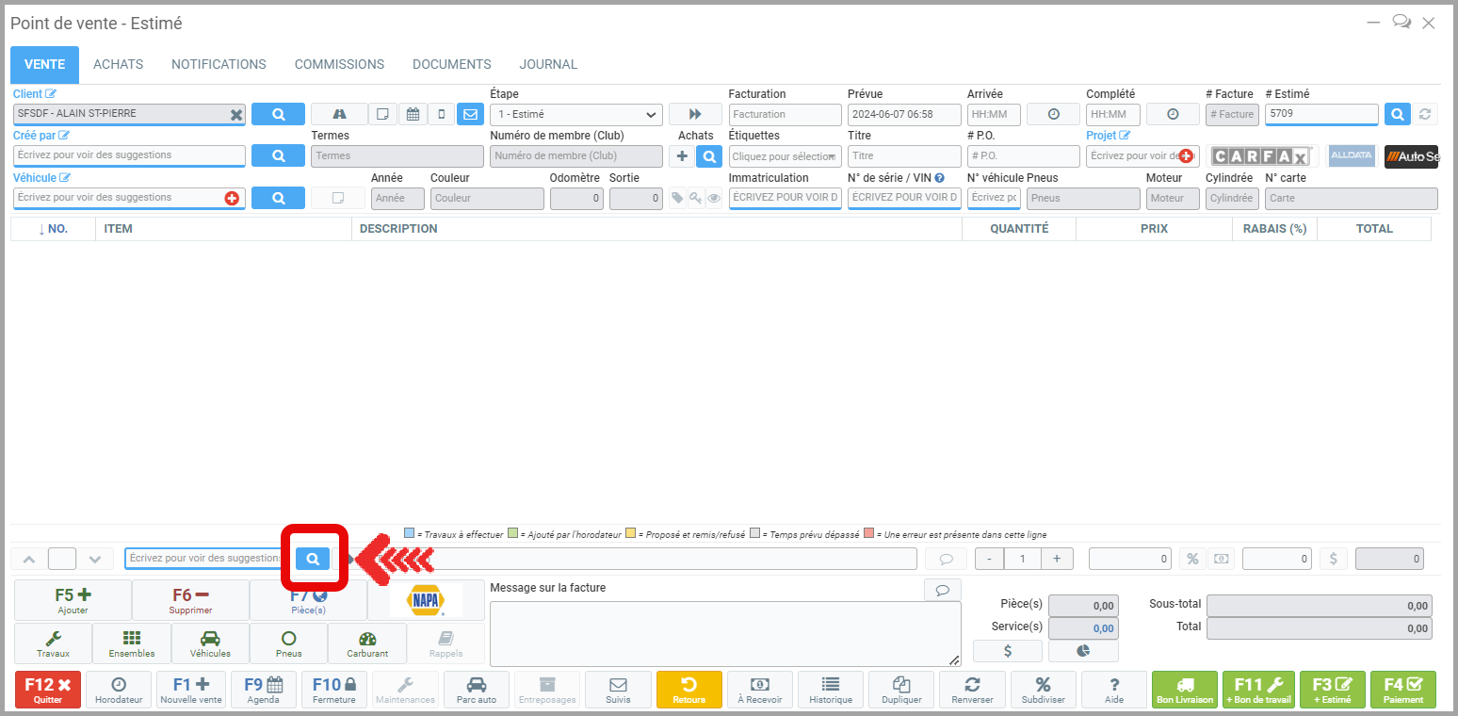Click the pie chart icon under Service(s)
1458x716 pixels.
click(1083, 651)
